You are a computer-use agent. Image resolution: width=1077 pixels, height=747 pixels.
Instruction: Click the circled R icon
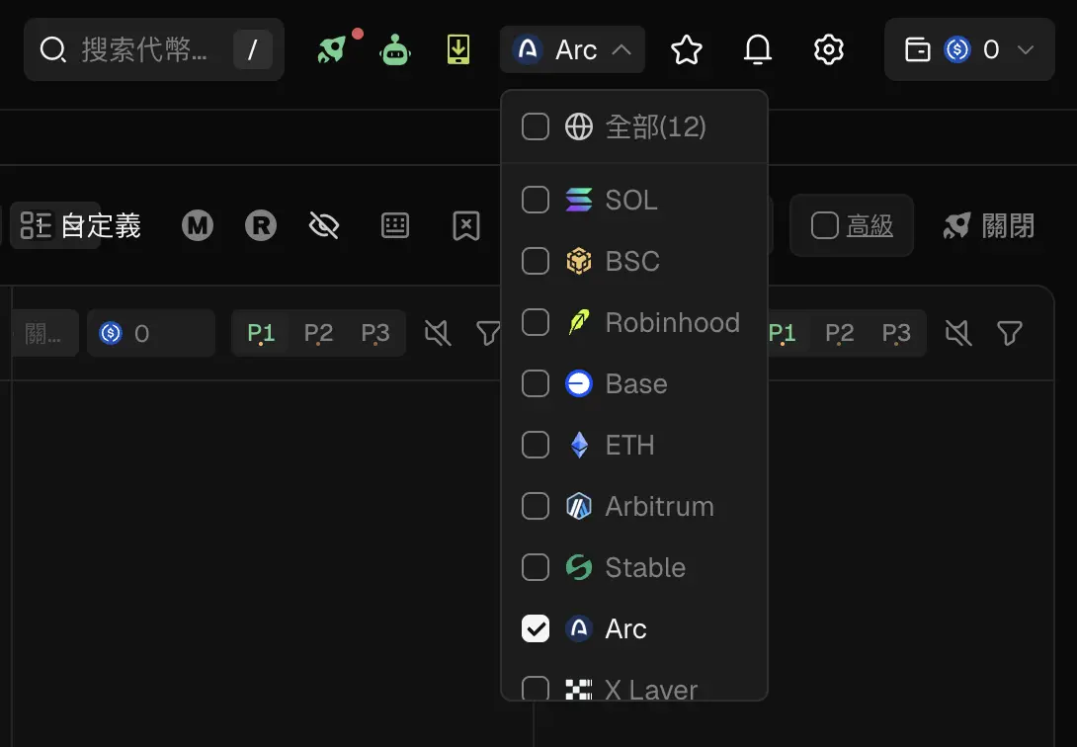coord(260,225)
